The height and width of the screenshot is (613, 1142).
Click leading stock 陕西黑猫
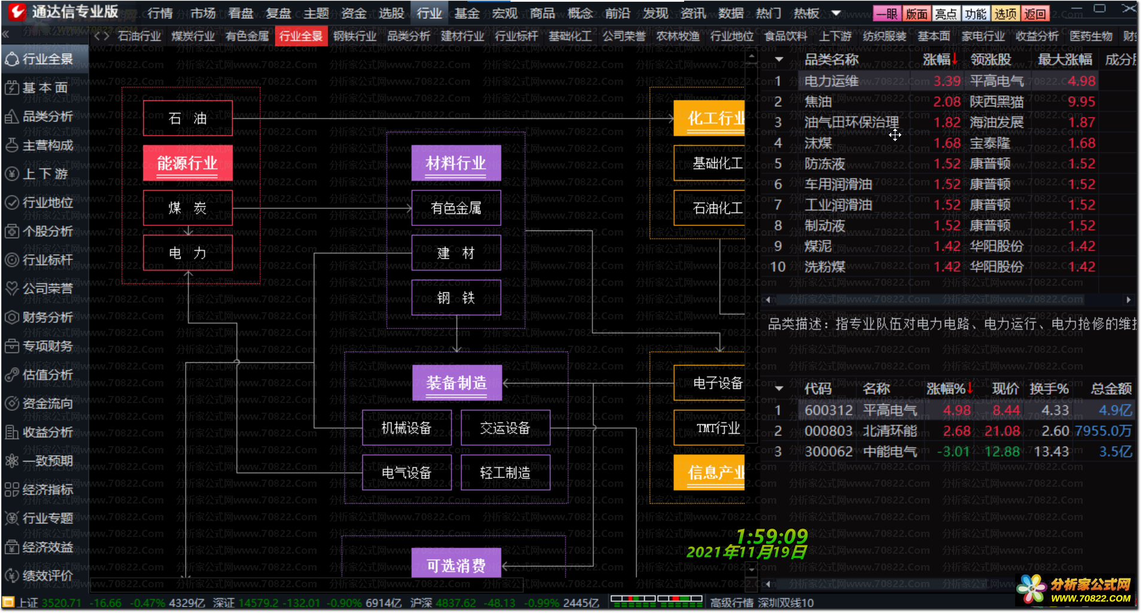tap(997, 102)
